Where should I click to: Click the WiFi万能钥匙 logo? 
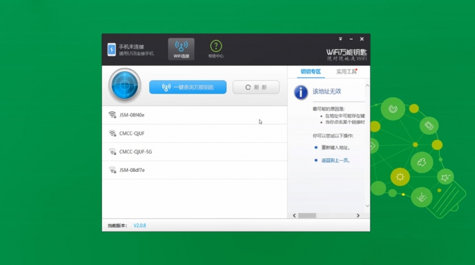(x=346, y=55)
